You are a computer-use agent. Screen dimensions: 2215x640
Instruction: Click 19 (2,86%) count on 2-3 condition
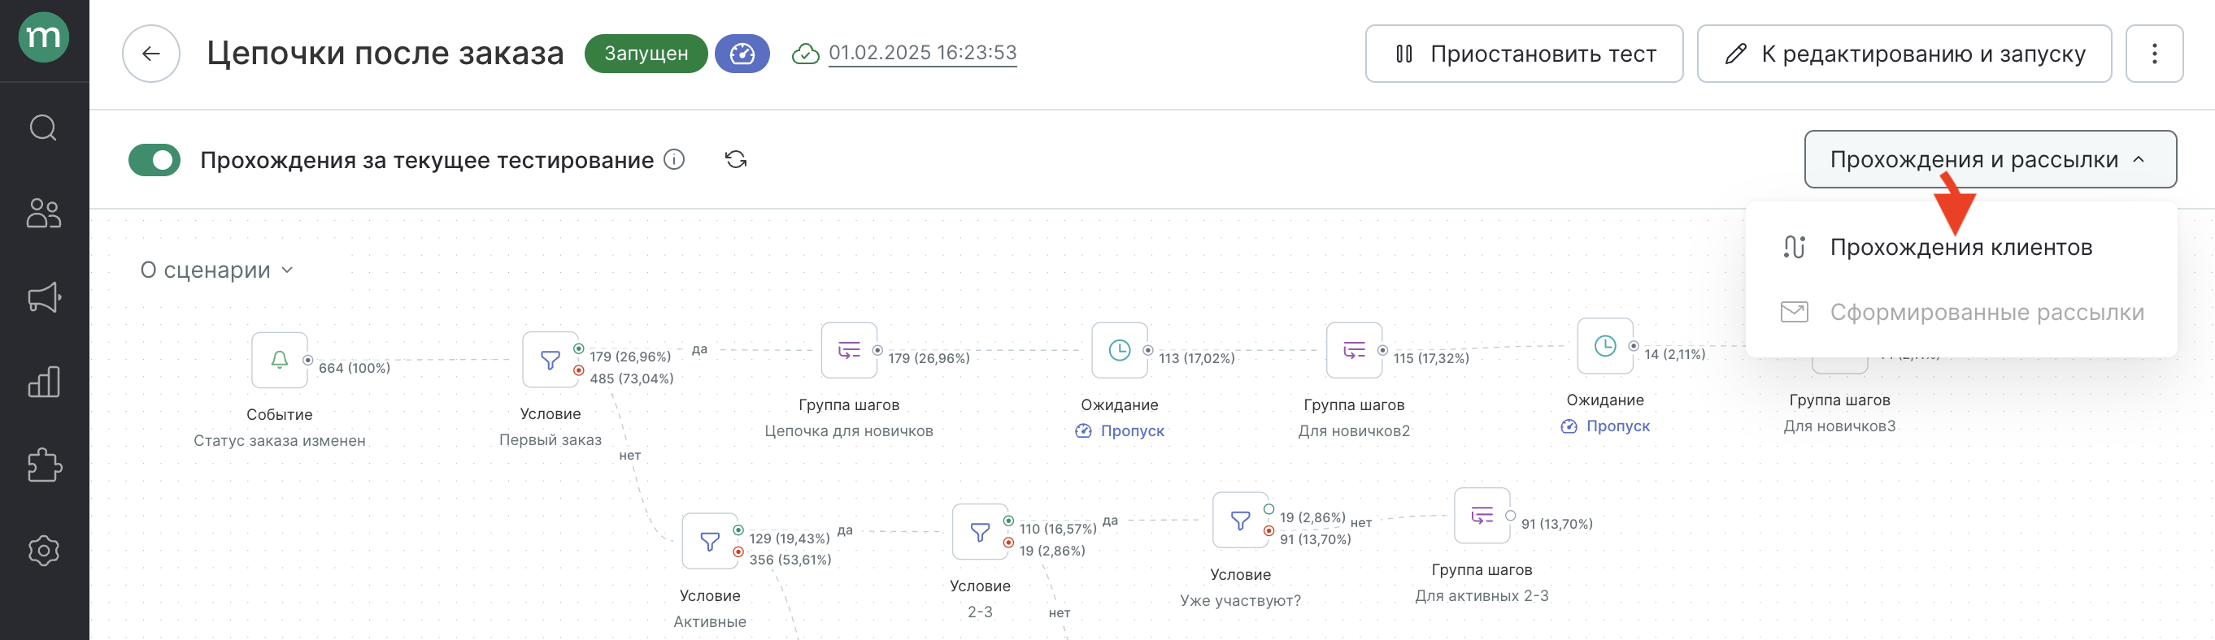pyautogui.click(x=1051, y=551)
